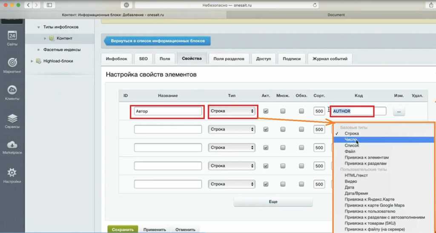
Task: Reload page with the refresh icon
Action: point(315,5)
